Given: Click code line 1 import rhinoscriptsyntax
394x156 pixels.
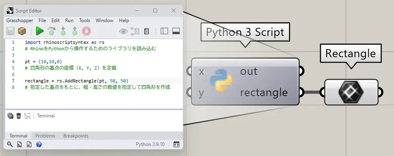Looking at the screenshot, I should point(65,42).
